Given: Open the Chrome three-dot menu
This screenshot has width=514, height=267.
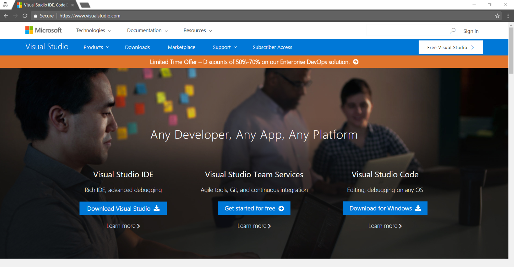Looking at the screenshot, I should [x=508, y=16].
